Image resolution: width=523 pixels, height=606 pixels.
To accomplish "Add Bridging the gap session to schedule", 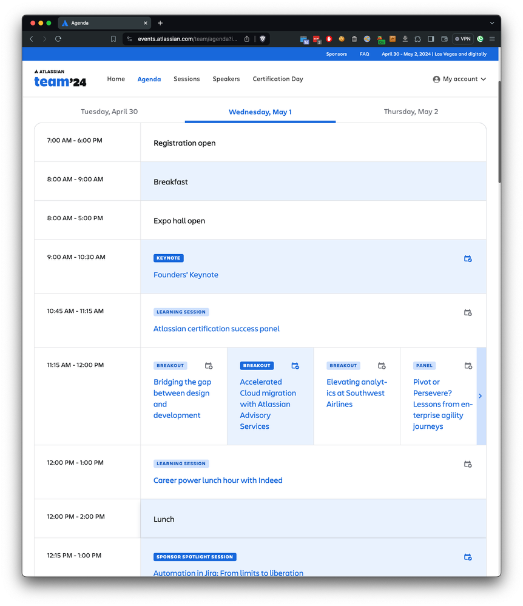I will (x=209, y=366).
